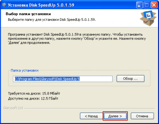Minimize the Disk SpeedUp setup window
The height and width of the screenshot is (124, 159).
(139, 5)
